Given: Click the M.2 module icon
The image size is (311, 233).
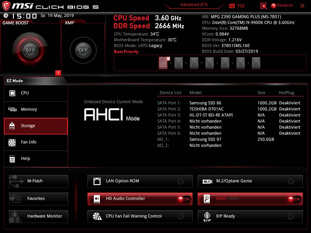Looking at the screenshot, I should [x=207, y=181].
